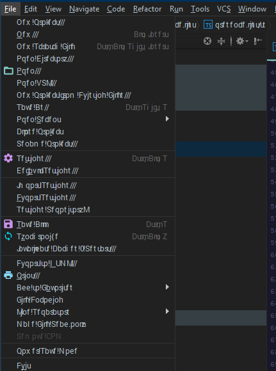Image resolution: width=276 pixels, height=371 pixels.
Task: Select the "Jnqpsu!Tfuujoht///" entry
Action: point(88,185)
